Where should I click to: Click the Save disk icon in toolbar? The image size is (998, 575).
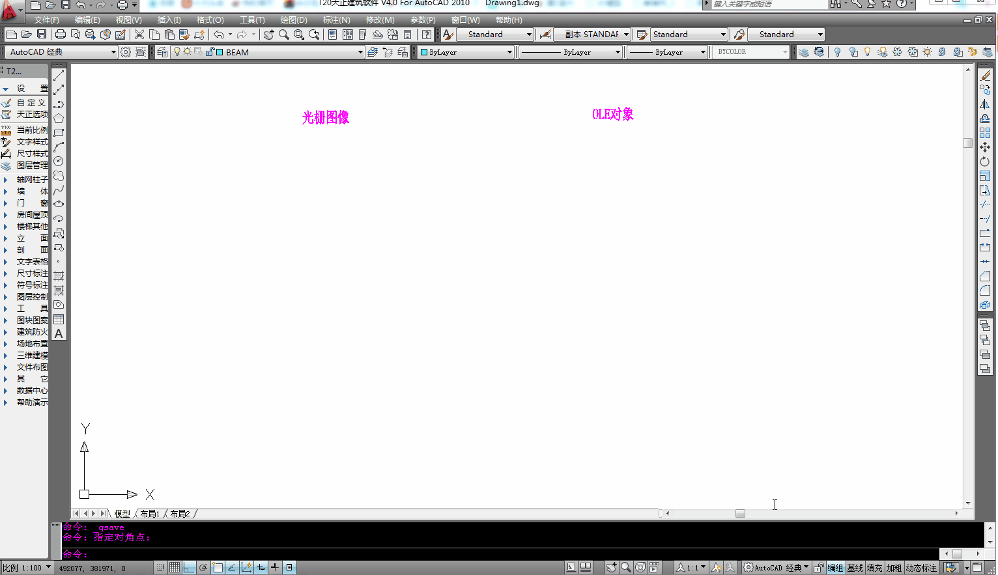[42, 35]
